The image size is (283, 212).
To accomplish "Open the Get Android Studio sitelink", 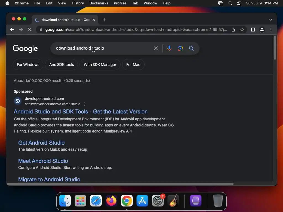I will click(41, 143).
